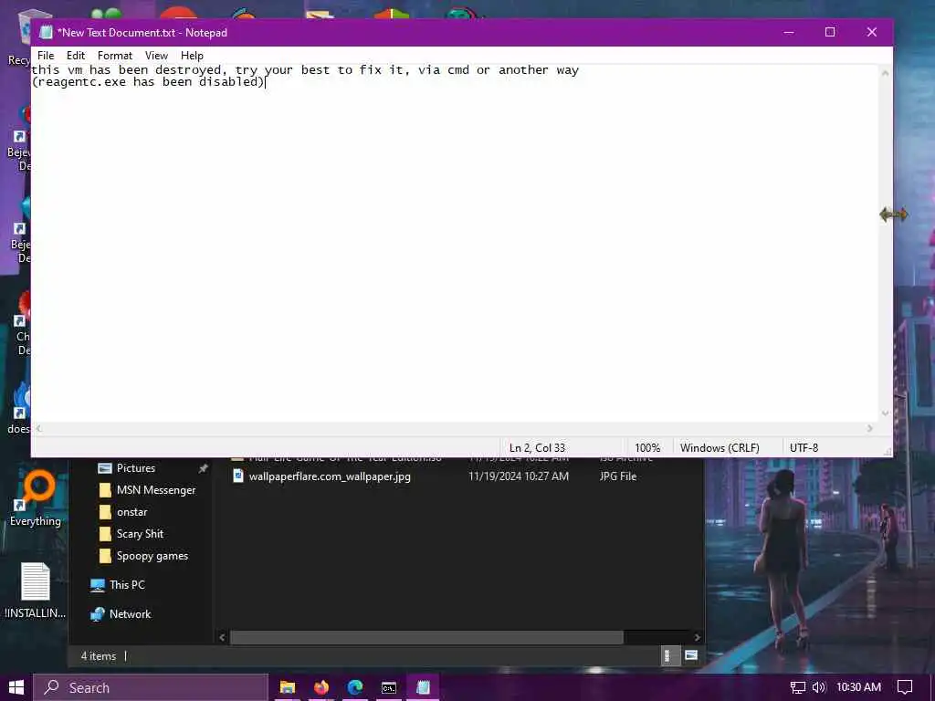
Task: Click the '100%' zoom status entry
Action: [x=647, y=447]
